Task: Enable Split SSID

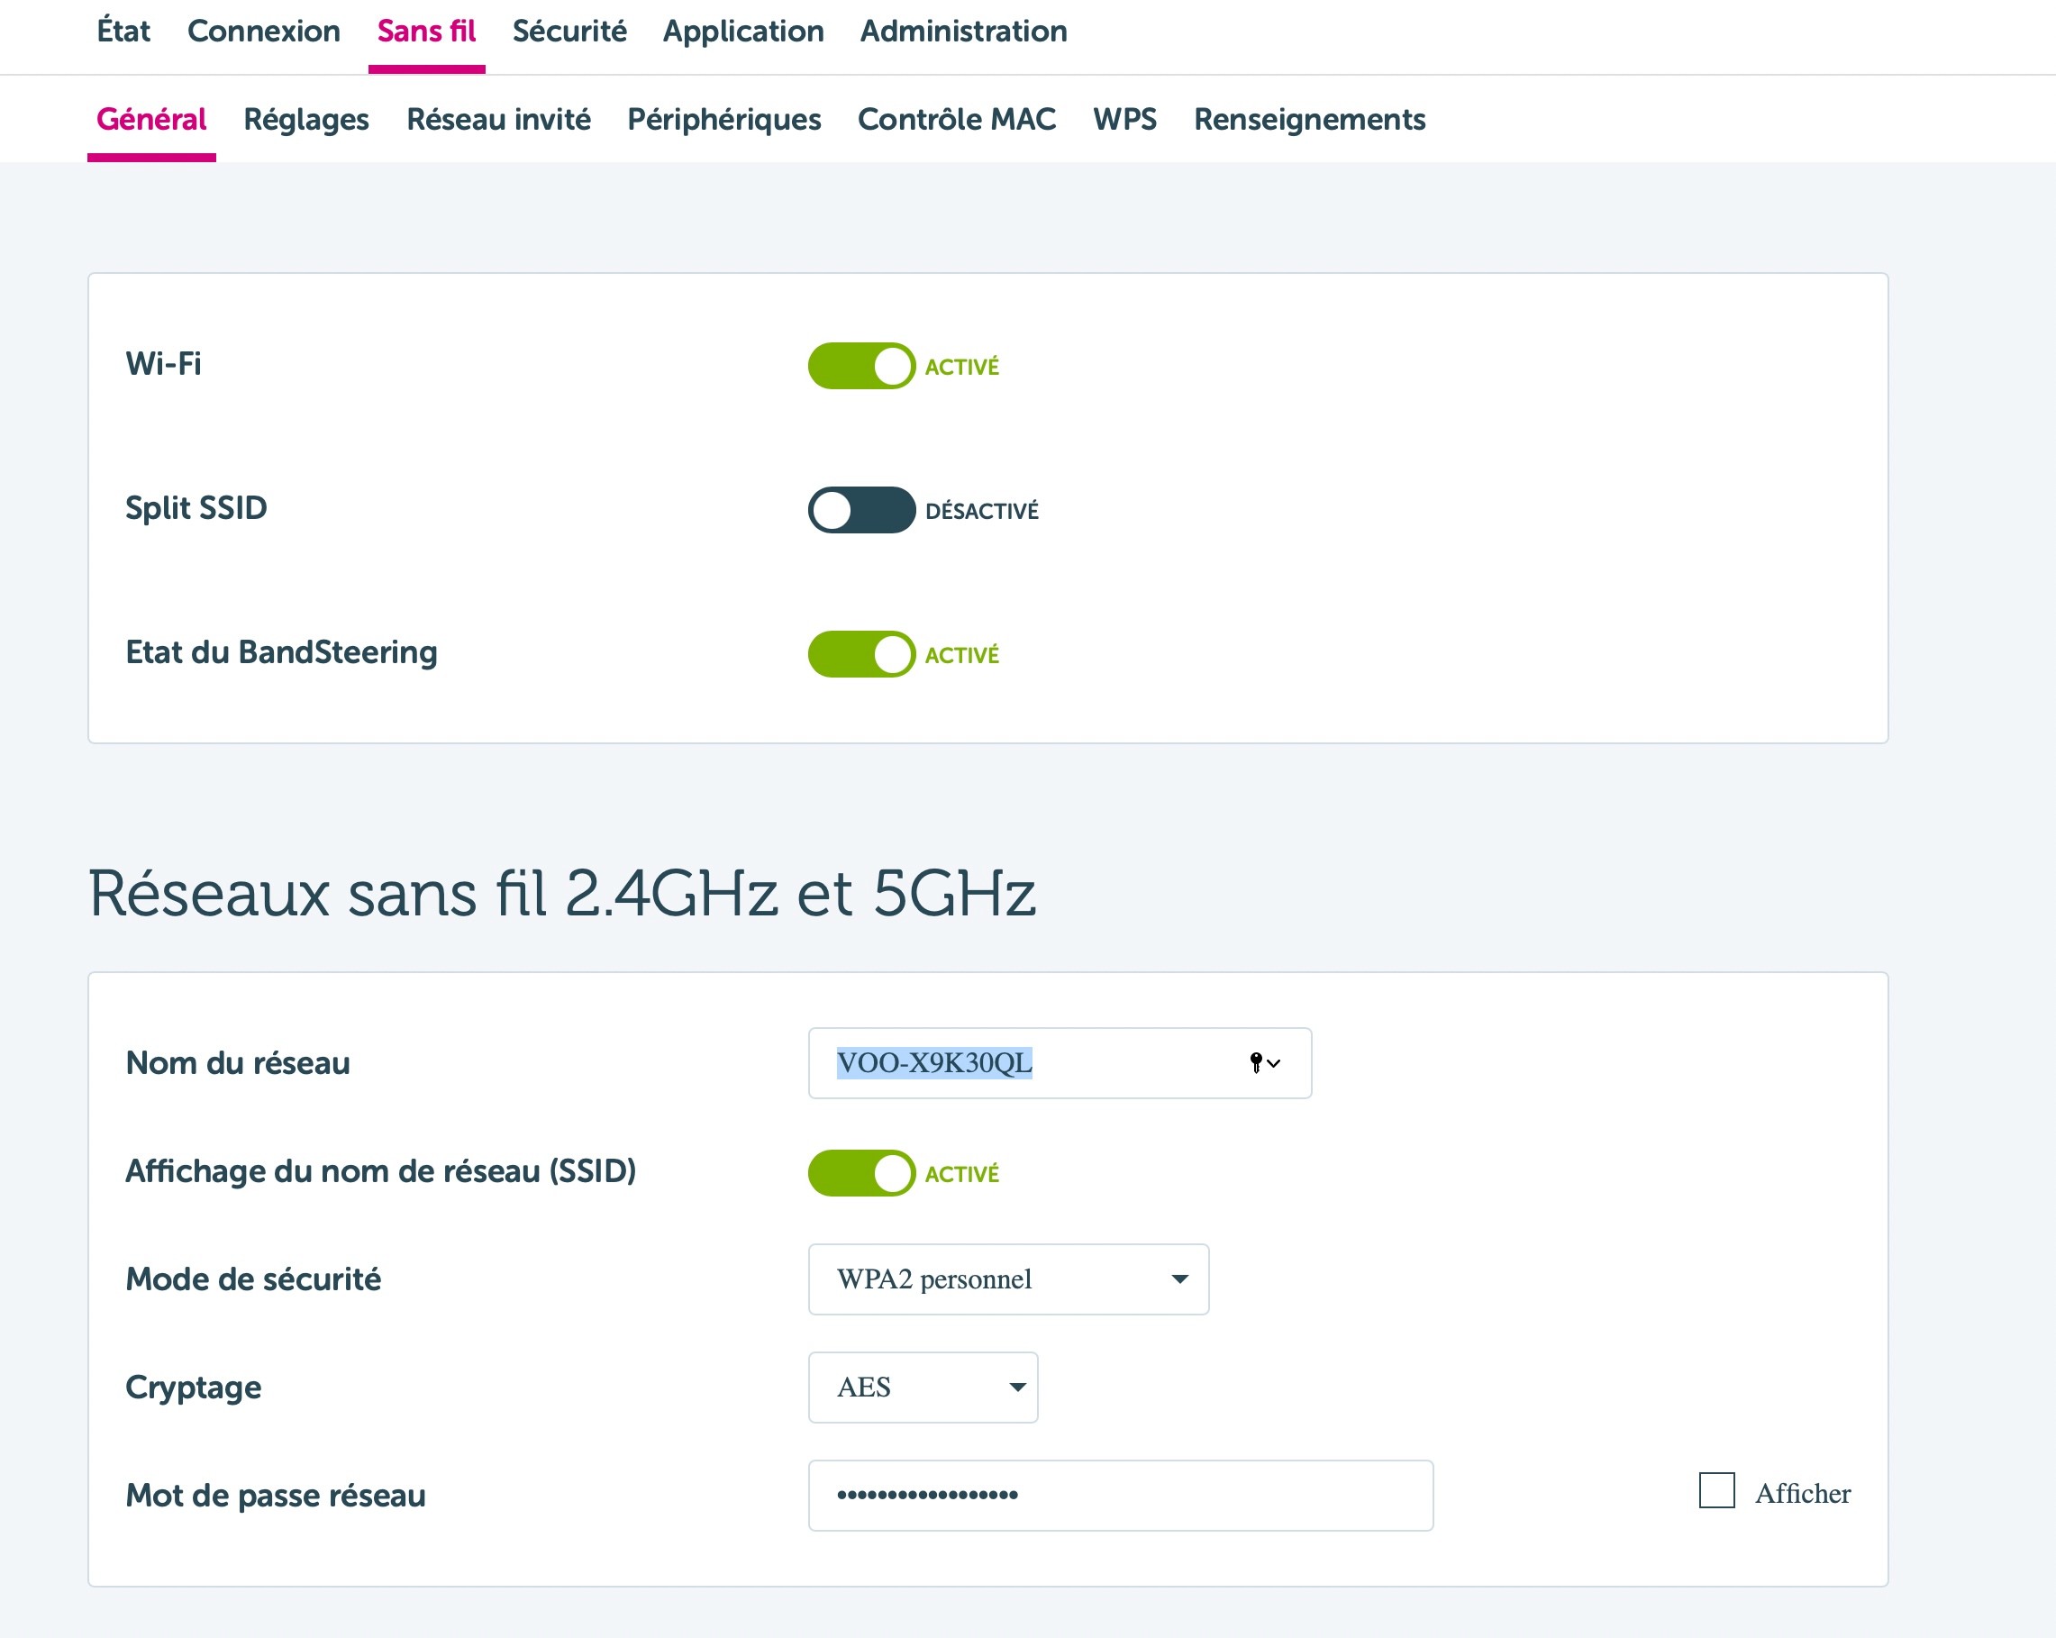Action: 861,510
